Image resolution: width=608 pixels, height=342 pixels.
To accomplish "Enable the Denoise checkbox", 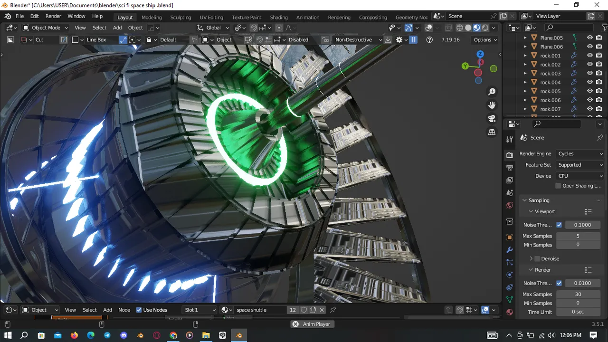I will point(537,258).
